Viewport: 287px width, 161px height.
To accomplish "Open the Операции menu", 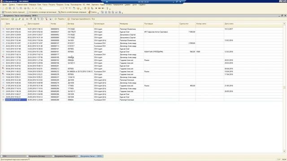I will tap(32, 5).
